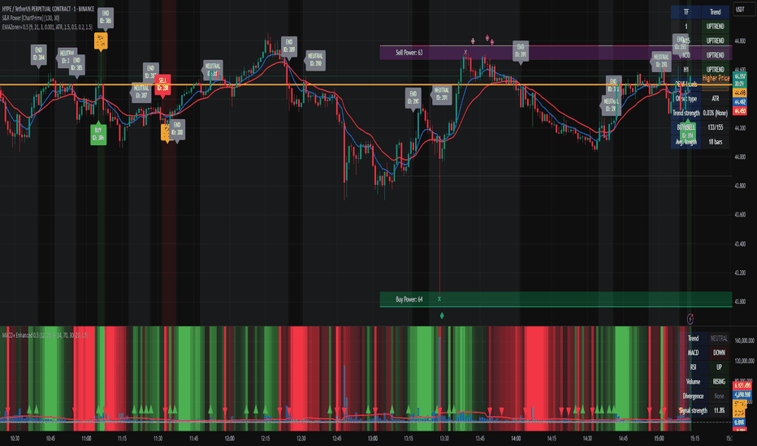
Task: Select the END ID: 391 label
Action: click(521, 50)
